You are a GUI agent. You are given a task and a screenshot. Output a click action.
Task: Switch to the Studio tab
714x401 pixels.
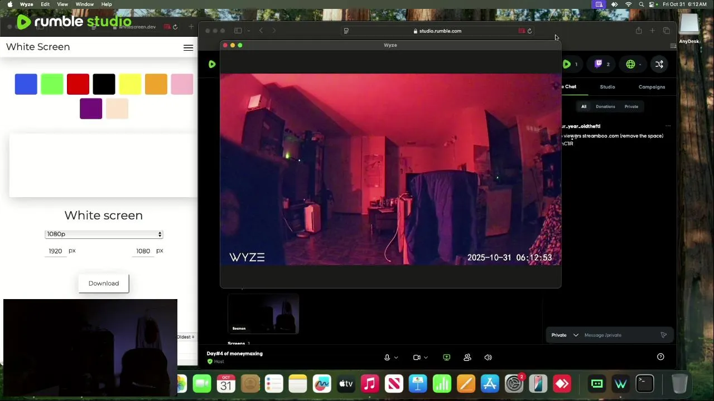click(x=607, y=87)
